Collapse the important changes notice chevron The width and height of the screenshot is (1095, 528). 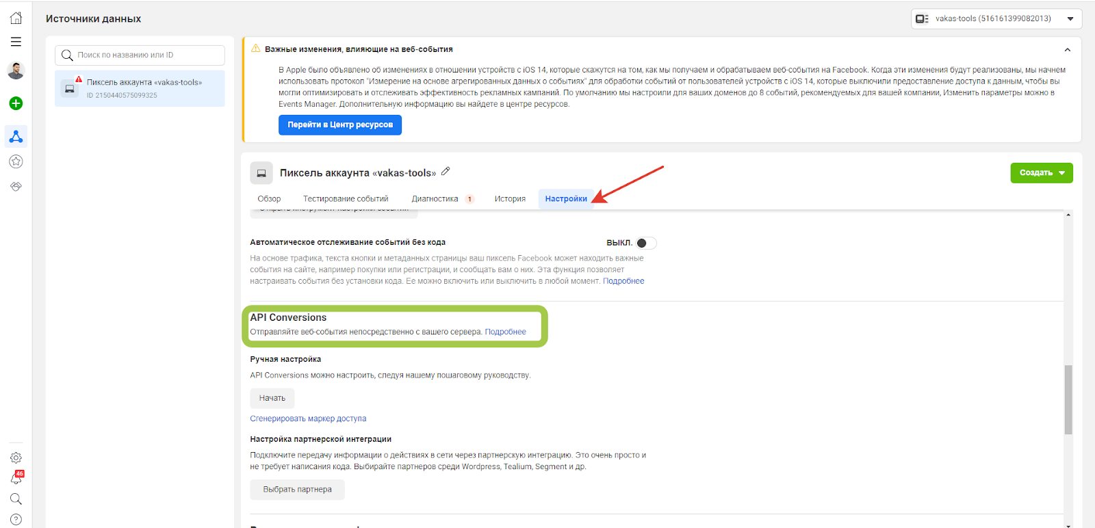click(1067, 50)
